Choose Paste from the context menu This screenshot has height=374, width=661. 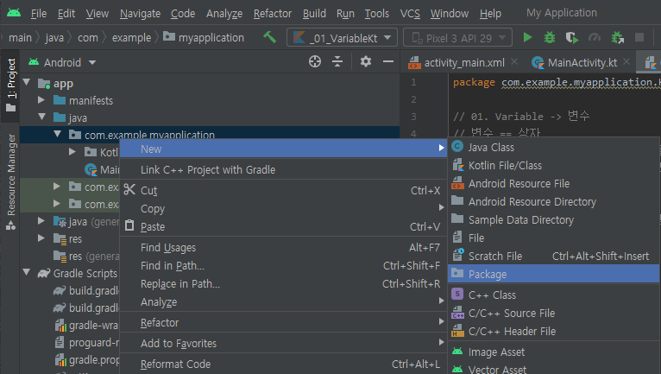283,226
